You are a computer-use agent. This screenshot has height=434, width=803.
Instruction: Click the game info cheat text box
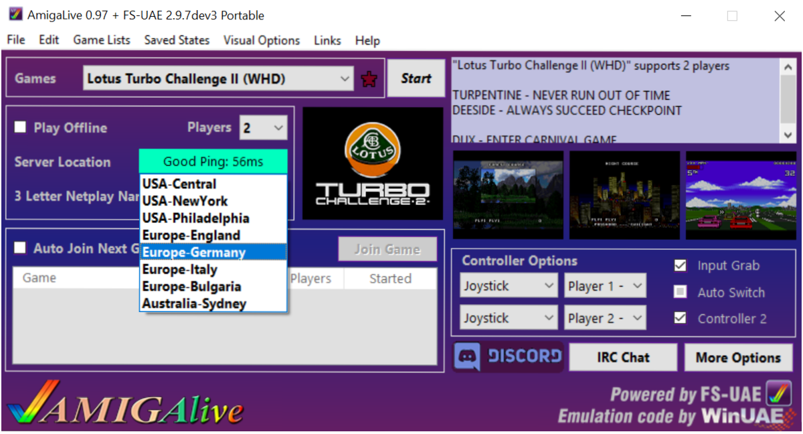point(616,100)
